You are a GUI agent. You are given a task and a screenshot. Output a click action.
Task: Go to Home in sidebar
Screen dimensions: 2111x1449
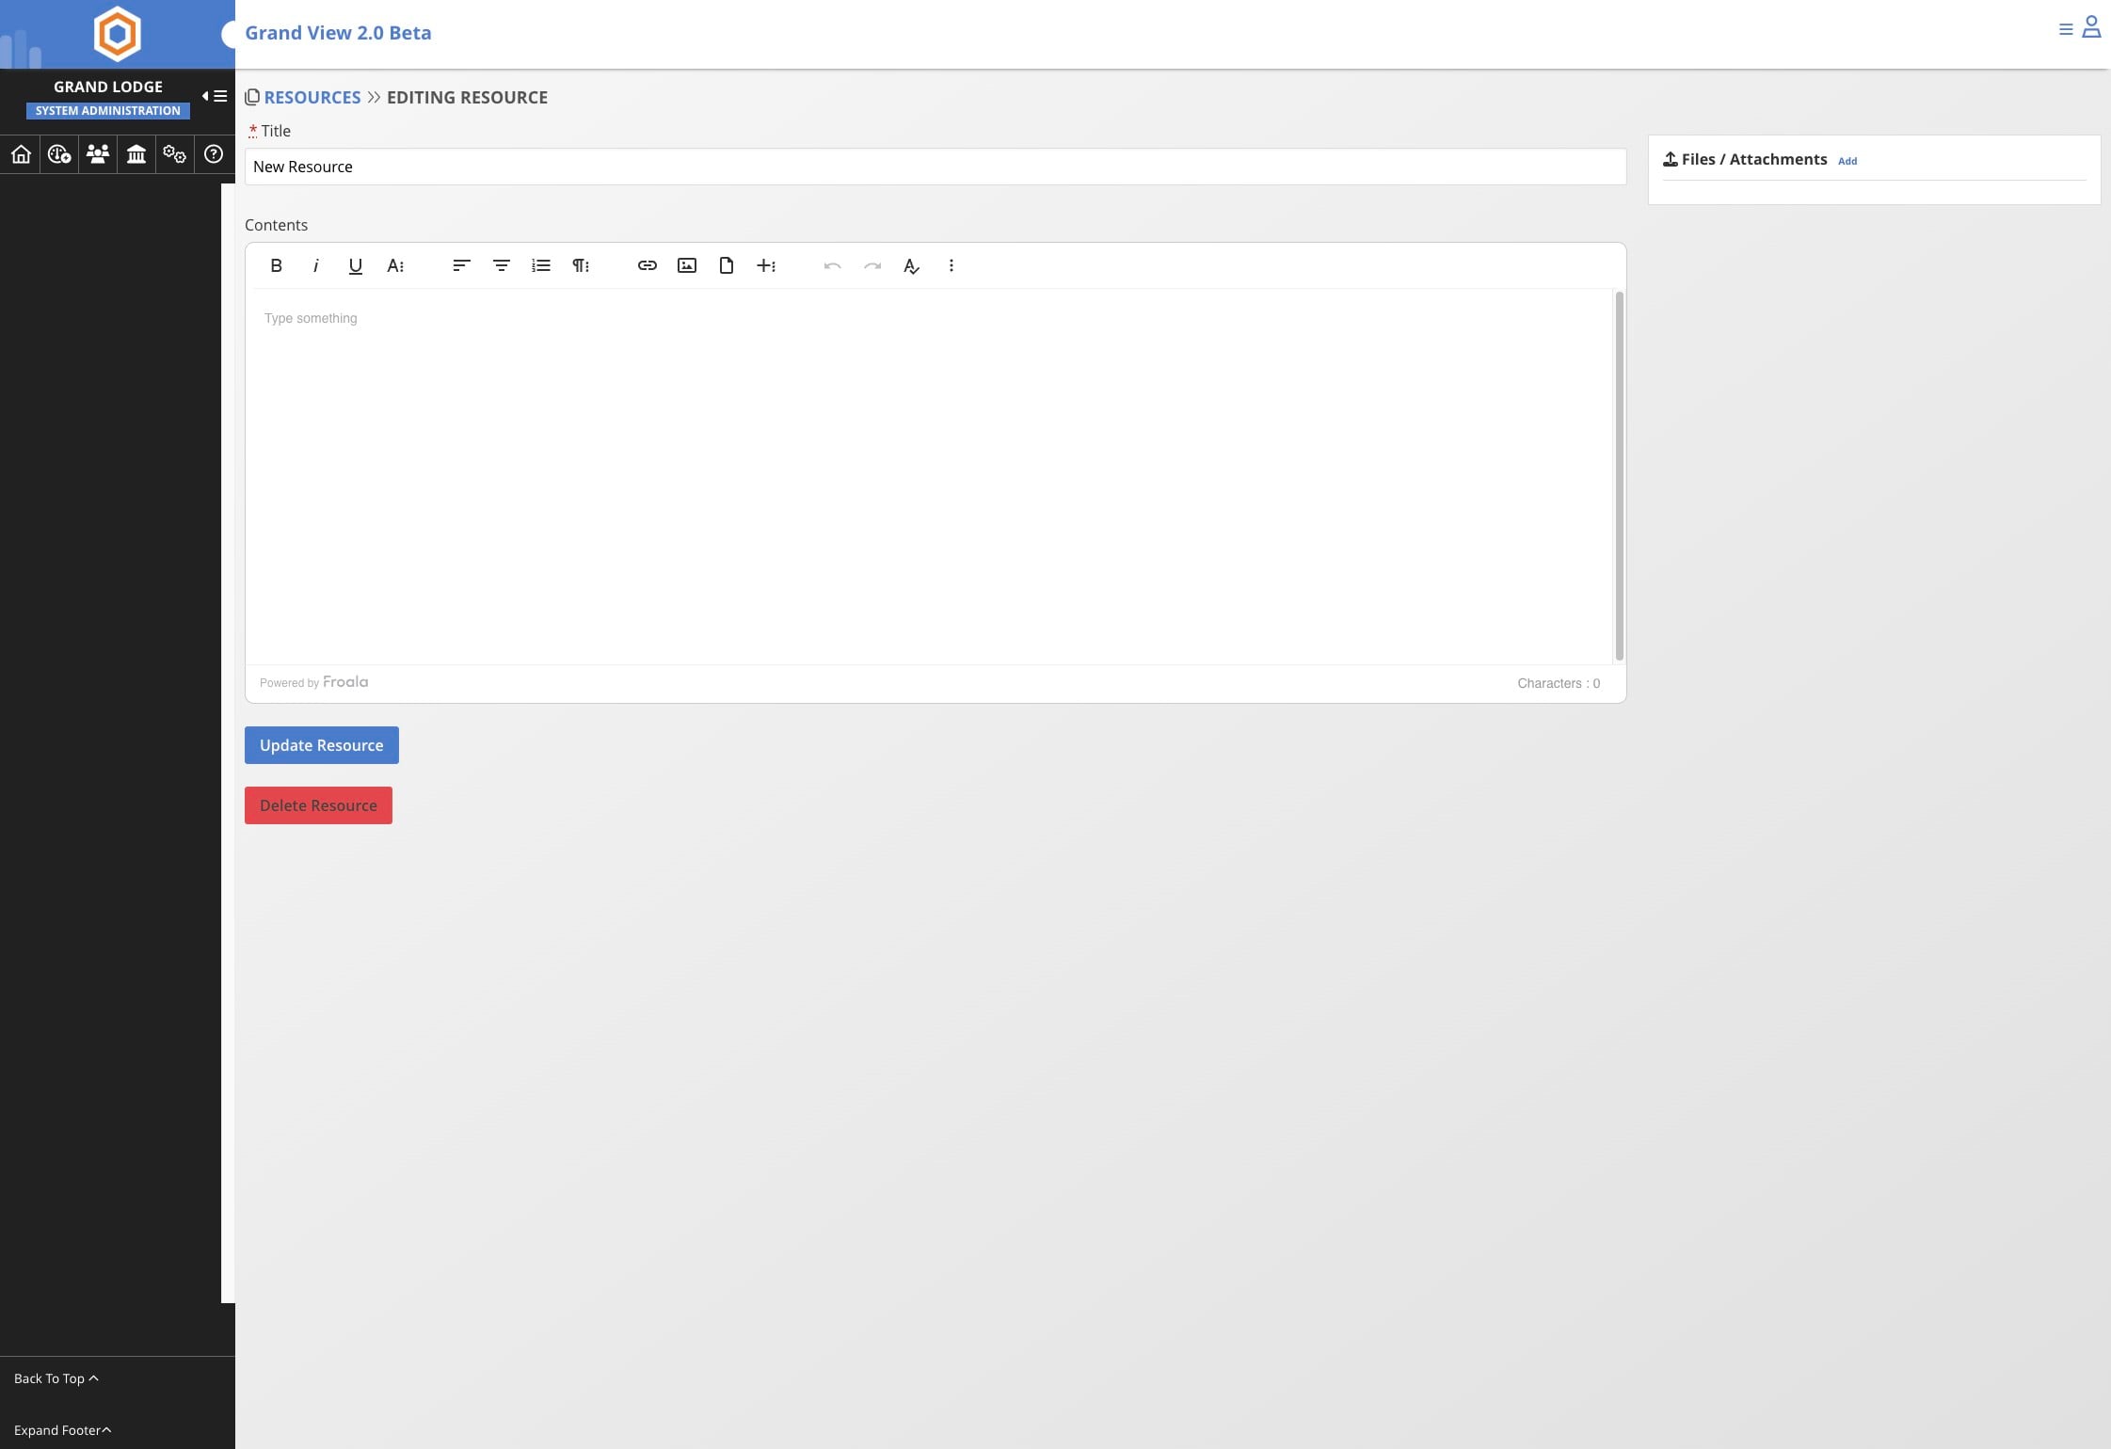(x=21, y=153)
